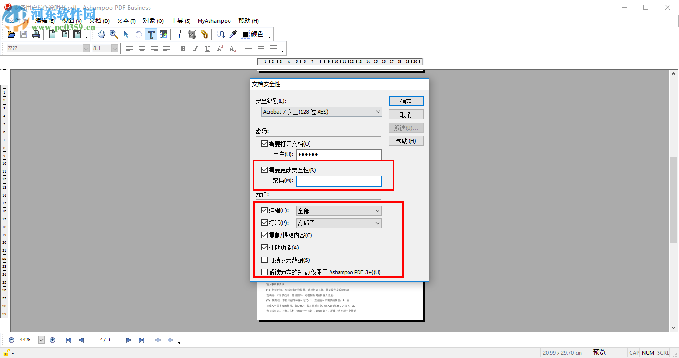Image resolution: width=679 pixels, height=358 pixels.
Task: Pick the eyedropper tool
Action: tap(233, 34)
